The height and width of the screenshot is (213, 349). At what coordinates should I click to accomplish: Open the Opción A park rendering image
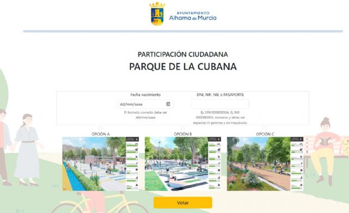point(100,164)
